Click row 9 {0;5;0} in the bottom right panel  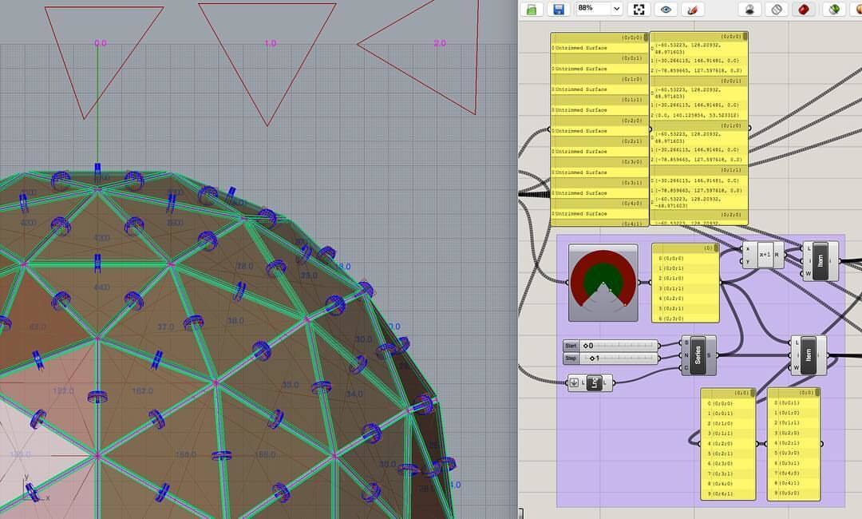[x=794, y=493]
